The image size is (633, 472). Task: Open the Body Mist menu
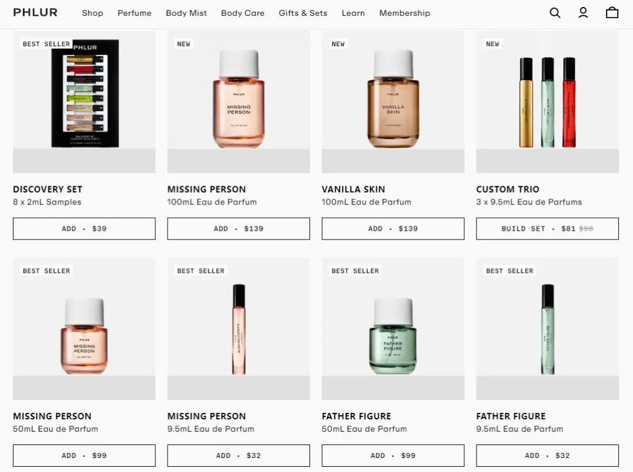click(x=186, y=13)
